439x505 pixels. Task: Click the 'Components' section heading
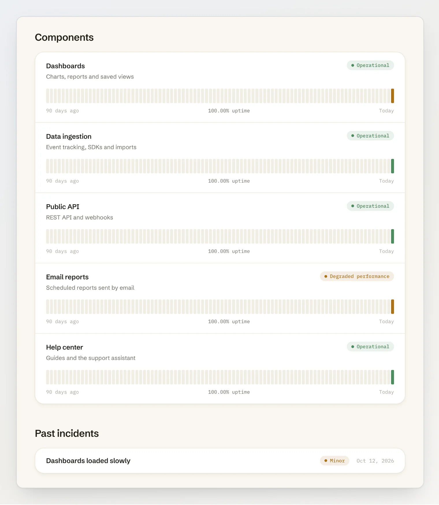[x=64, y=38]
